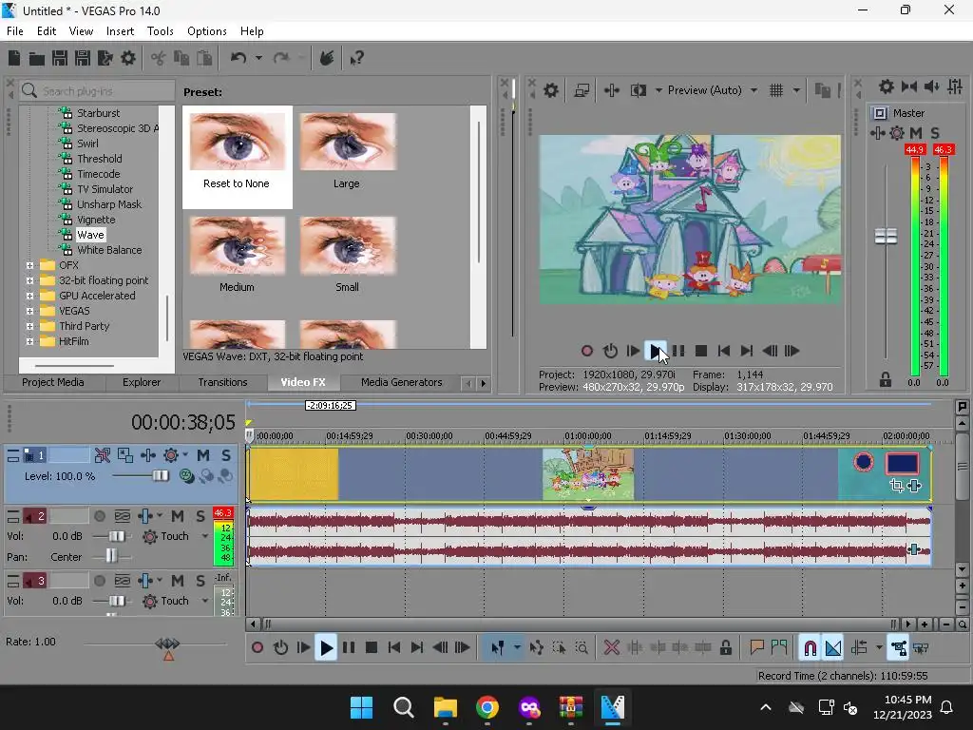Open Master Bus audio properties gear
This screenshot has height=730, width=973.
point(887,86)
